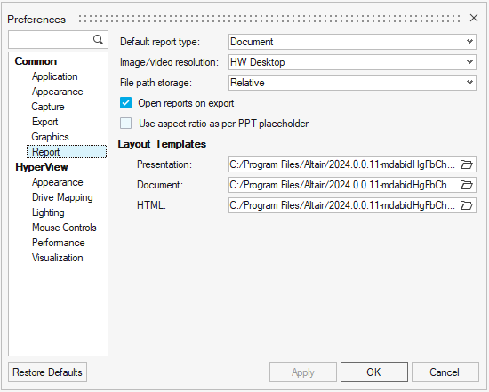This screenshot has height=392, width=489.
Task: Open Default report type dropdown
Action: 352,42
